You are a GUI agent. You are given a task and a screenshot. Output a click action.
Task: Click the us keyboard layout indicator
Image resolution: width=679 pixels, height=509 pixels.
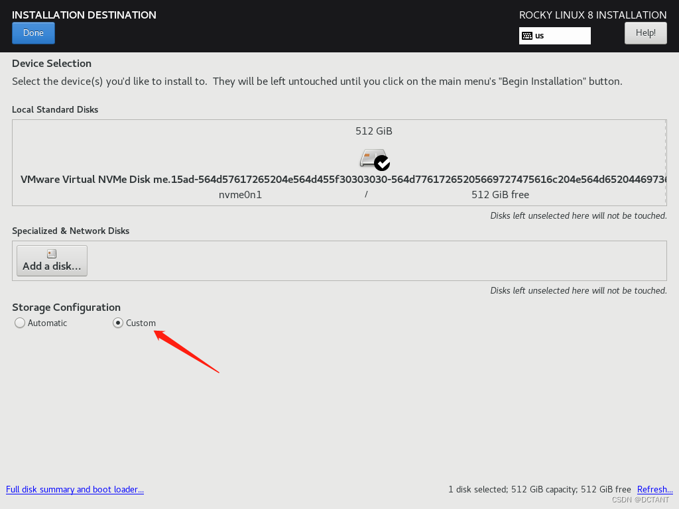pyautogui.click(x=555, y=36)
